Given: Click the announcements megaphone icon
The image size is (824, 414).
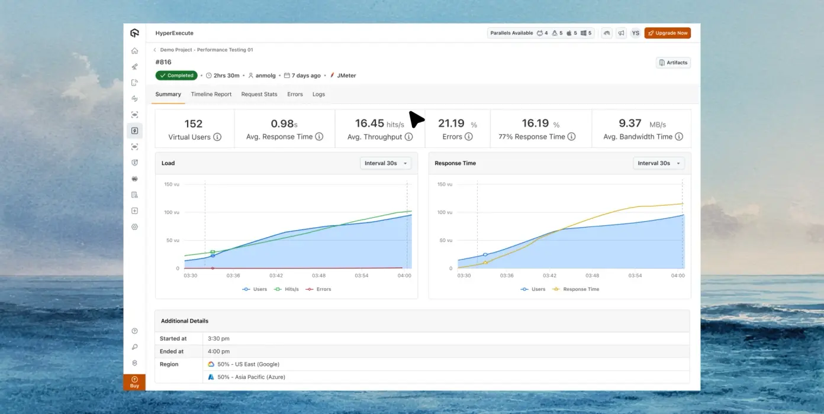Looking at the screenshot, I should pyautogui.click(x=621, y=33).
